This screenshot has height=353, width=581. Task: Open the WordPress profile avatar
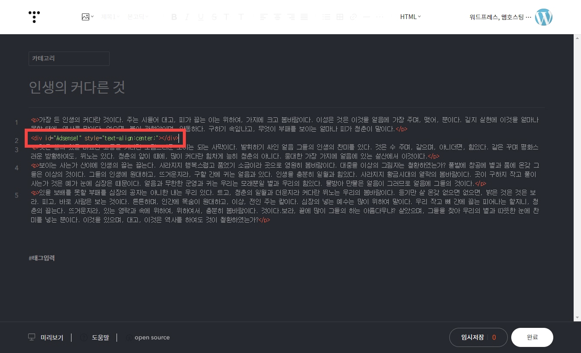[x=544, y=17]
